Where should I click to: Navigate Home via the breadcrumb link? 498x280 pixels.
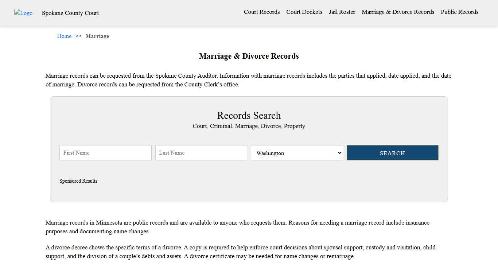click(64, 36)
